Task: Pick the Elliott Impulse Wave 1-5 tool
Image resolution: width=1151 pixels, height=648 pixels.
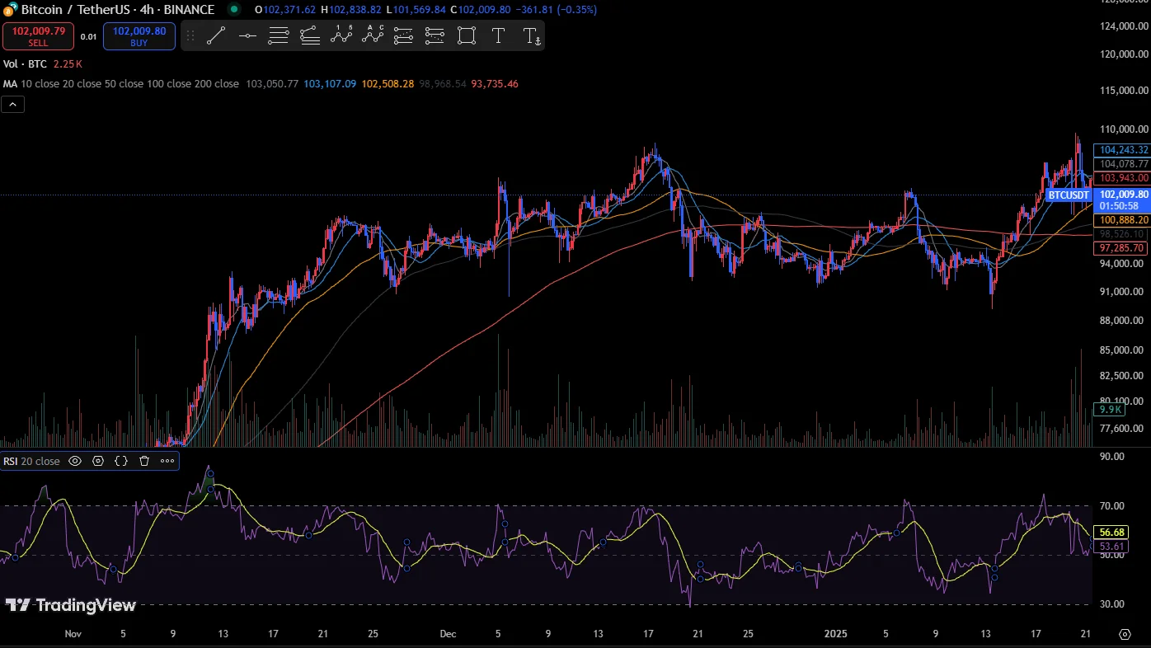Action: (341, 35)
